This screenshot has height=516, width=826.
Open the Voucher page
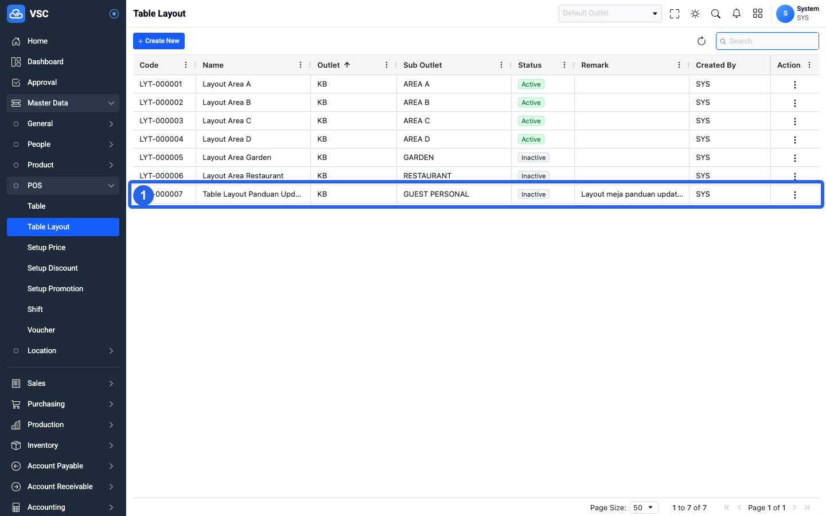pos(63,330)
